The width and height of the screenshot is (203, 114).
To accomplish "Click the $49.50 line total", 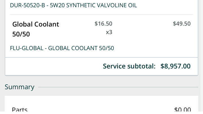I will (182, 24).
